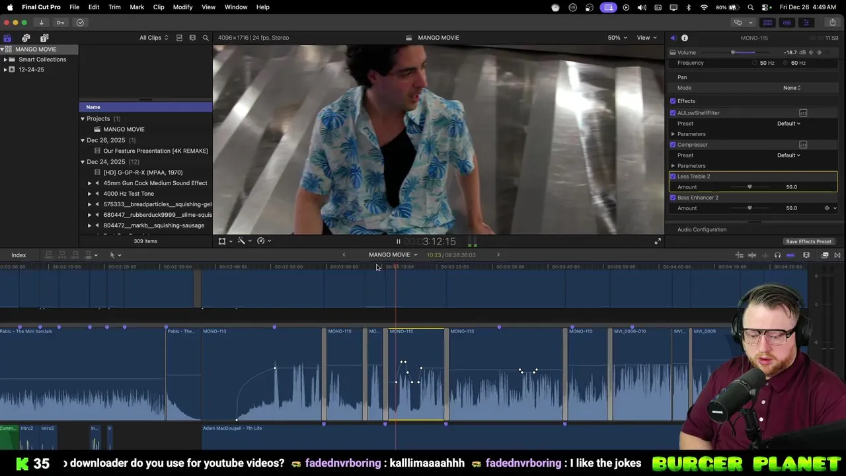The width and height of the screenshot is (846, 476).
Task: Pause playback in the viewer
Action: tap(398, 241)
